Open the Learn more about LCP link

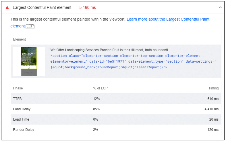(x=168, y=19)
